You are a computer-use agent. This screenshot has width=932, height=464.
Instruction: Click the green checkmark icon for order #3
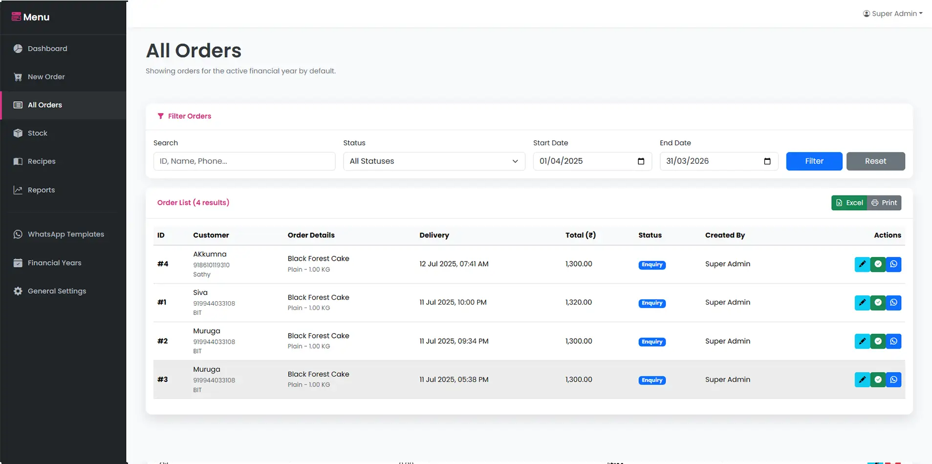coord(878,379)
